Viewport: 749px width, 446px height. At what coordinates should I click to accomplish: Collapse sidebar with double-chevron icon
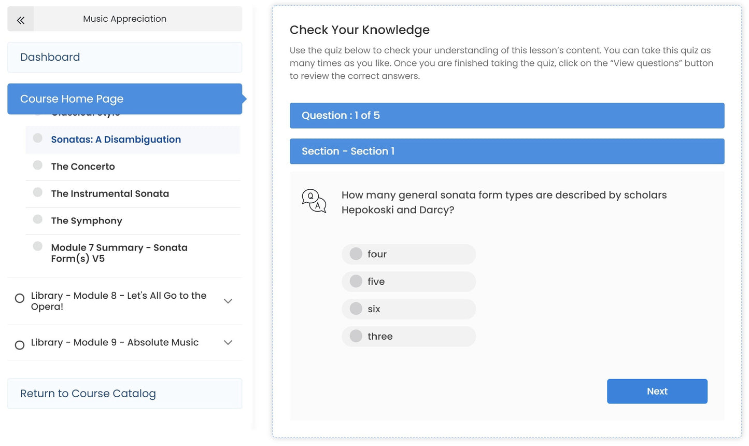point(21,19)
